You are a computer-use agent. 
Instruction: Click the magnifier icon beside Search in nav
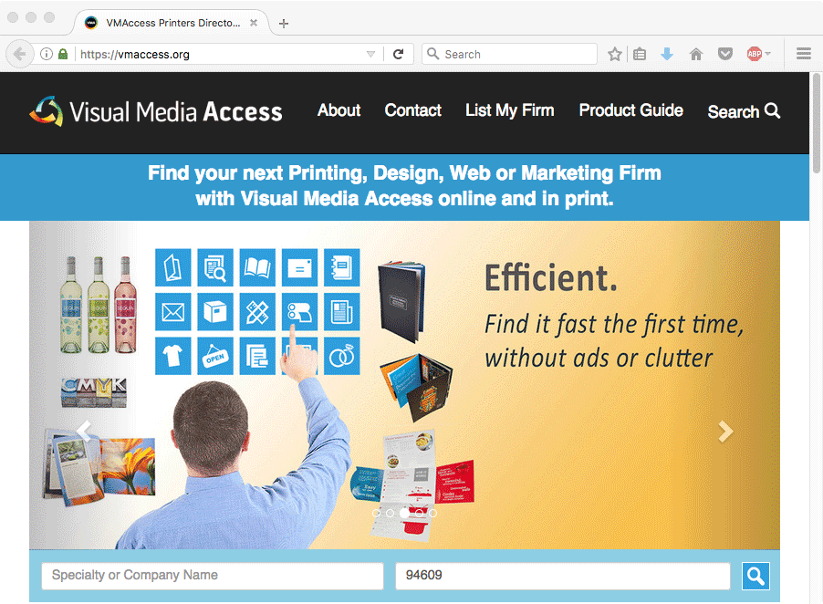pos(772,110)
